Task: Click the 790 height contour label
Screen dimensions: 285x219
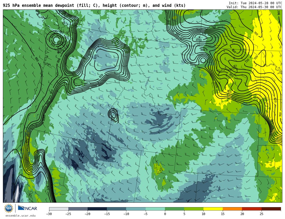Action: pyautogui.click(x=213, y=27)
